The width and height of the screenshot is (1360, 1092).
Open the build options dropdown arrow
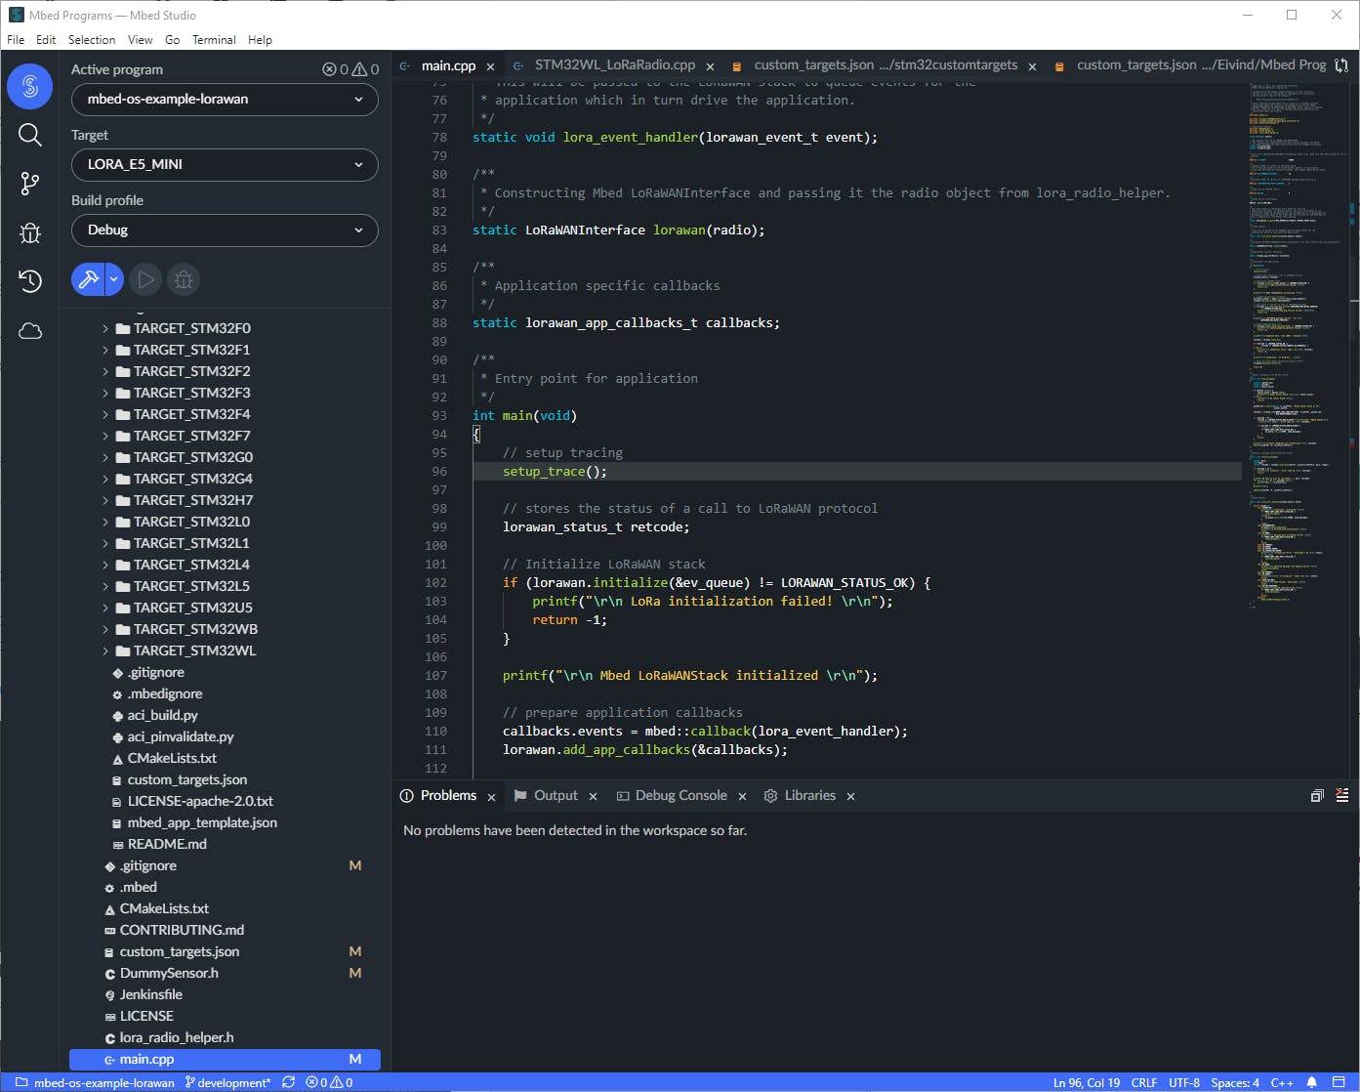coord(114,279)
